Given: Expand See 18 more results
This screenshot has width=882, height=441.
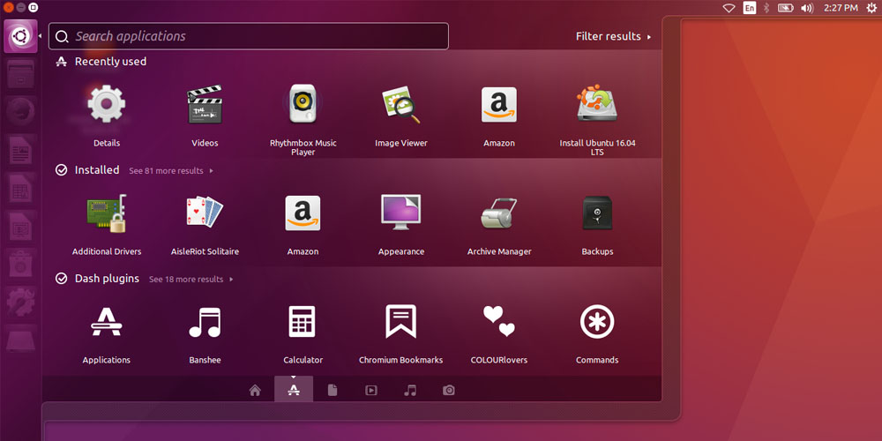Looking at the screenshot, I should (191, 279).
